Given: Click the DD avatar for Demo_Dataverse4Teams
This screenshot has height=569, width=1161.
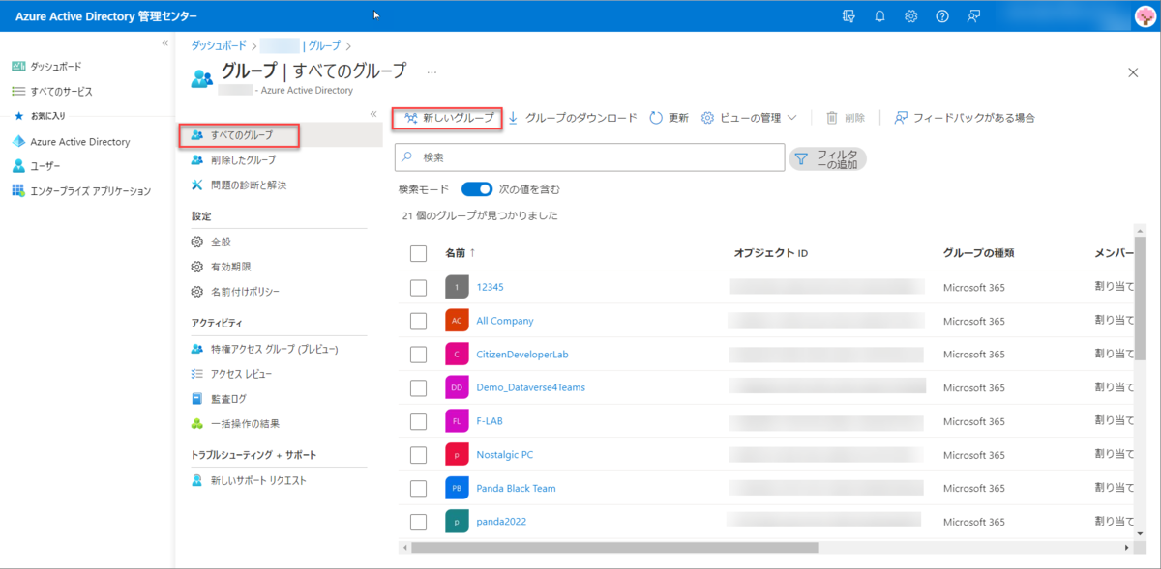Looking at the screenshot, I should (x=457, y=387).
